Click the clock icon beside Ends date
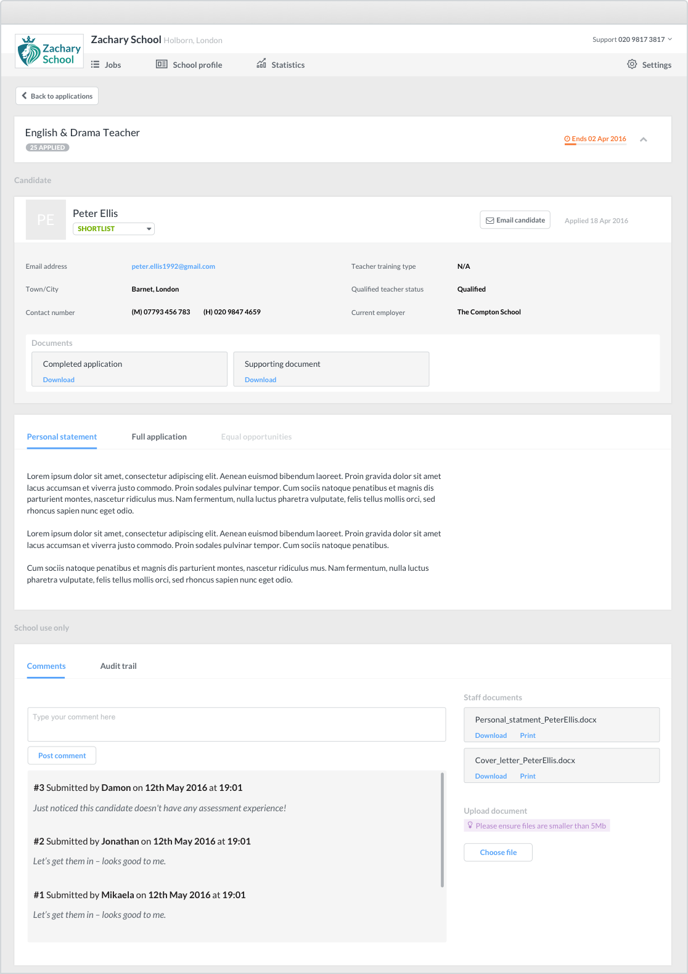The image size is (688, 974). 567,139
